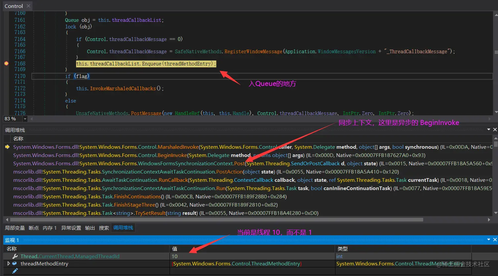The width and height of the screenshot is (498, 276).
Task: Click the int type cell in watch panel
Action: point(339,256)
